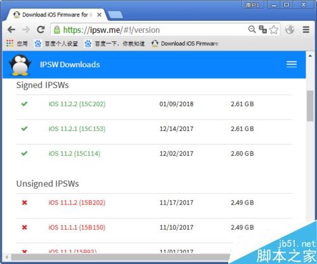Screen dimensions: 317x264
Task: Click the horizontal scrollbar at the bottom
Action: (120, 257)
